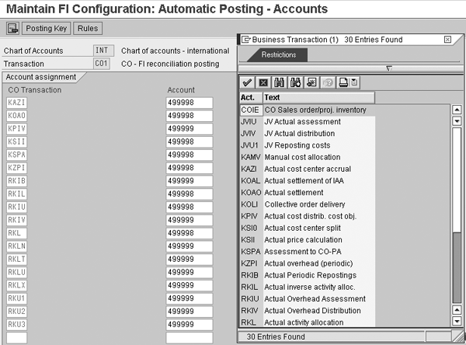The width and height of the screenshot is (466, 345).
Task: Click the empty CO Transaction field below RKU3
Action: 16,338
